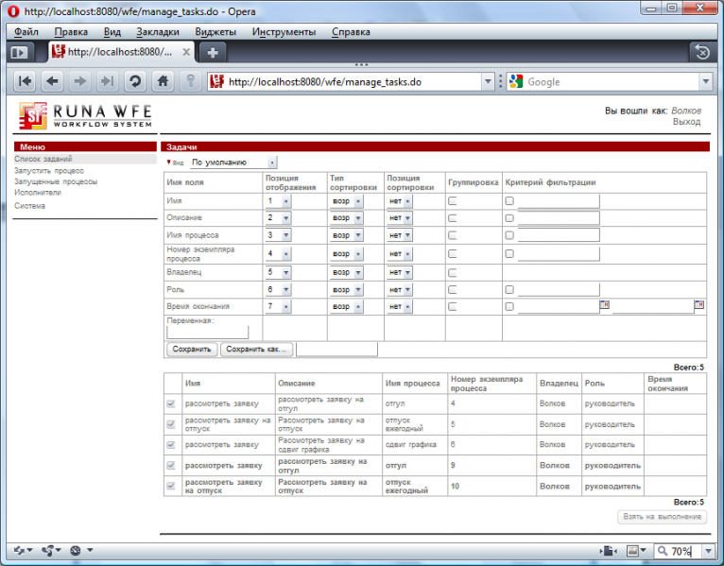Click the page favicon in address bar
This screenshot has height=566, width=724.
coord(216,81)
